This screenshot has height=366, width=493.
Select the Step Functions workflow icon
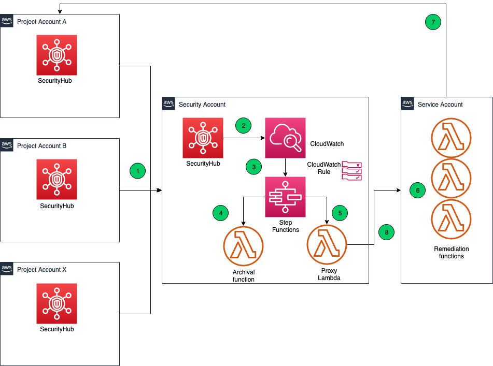coord(285,197)
